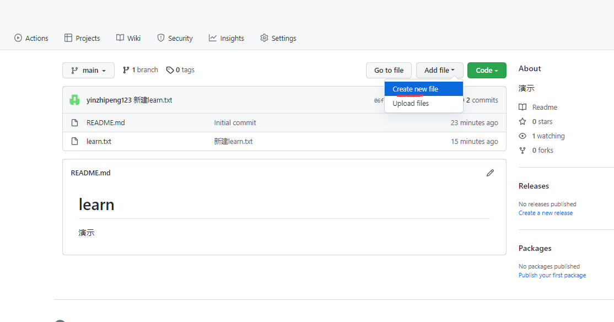The height and width of the screenshot is (322, 614).
Task: Click the file icon beside README.md row
Action: point(74,122)
